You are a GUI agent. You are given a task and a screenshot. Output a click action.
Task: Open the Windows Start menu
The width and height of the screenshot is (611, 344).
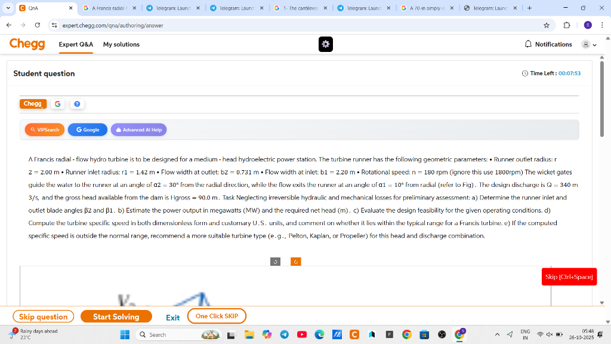[125, 334]
